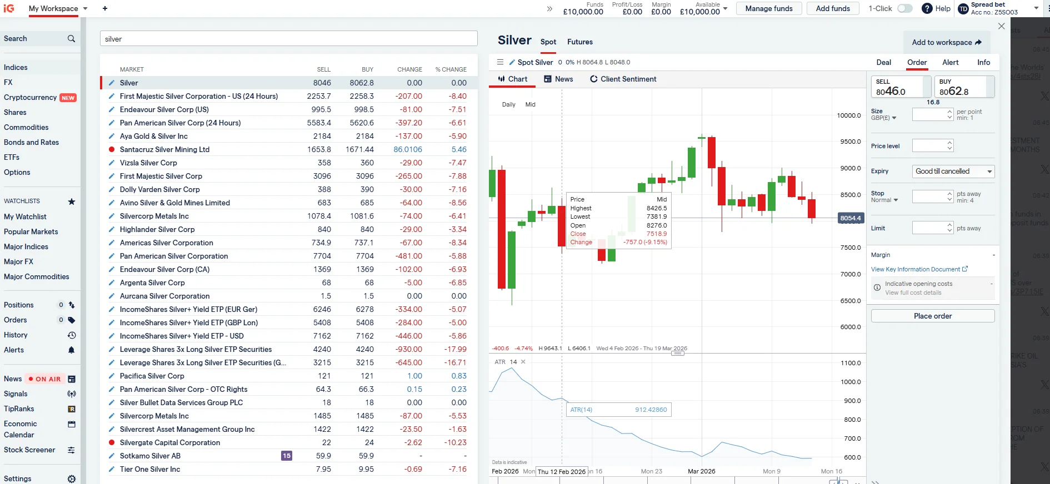Open Orders tag icon in sidebar
The height and width of the screenshot is (484, 1050).
[72, 320]
